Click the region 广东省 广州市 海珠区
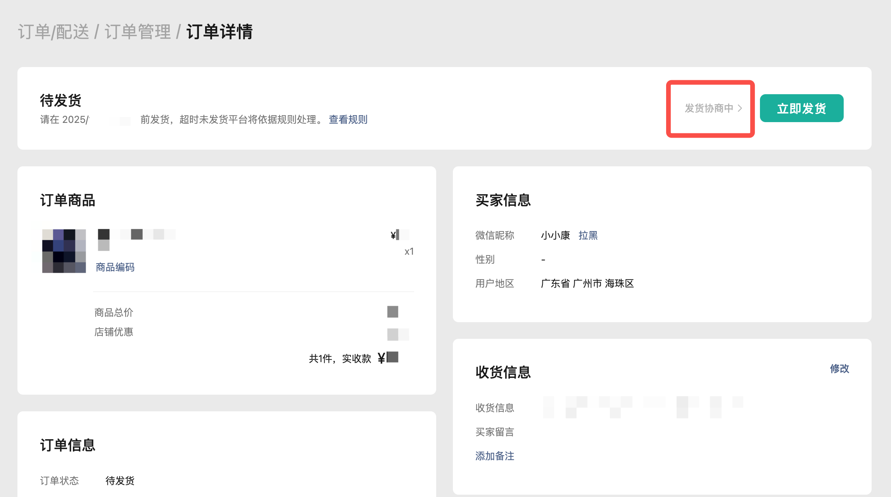The height and width of the screenshot is (497, 891). 587,283
